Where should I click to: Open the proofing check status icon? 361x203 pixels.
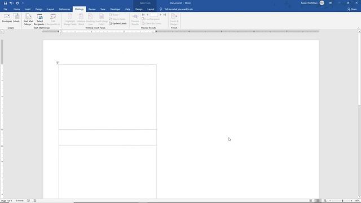pos(29,201)
